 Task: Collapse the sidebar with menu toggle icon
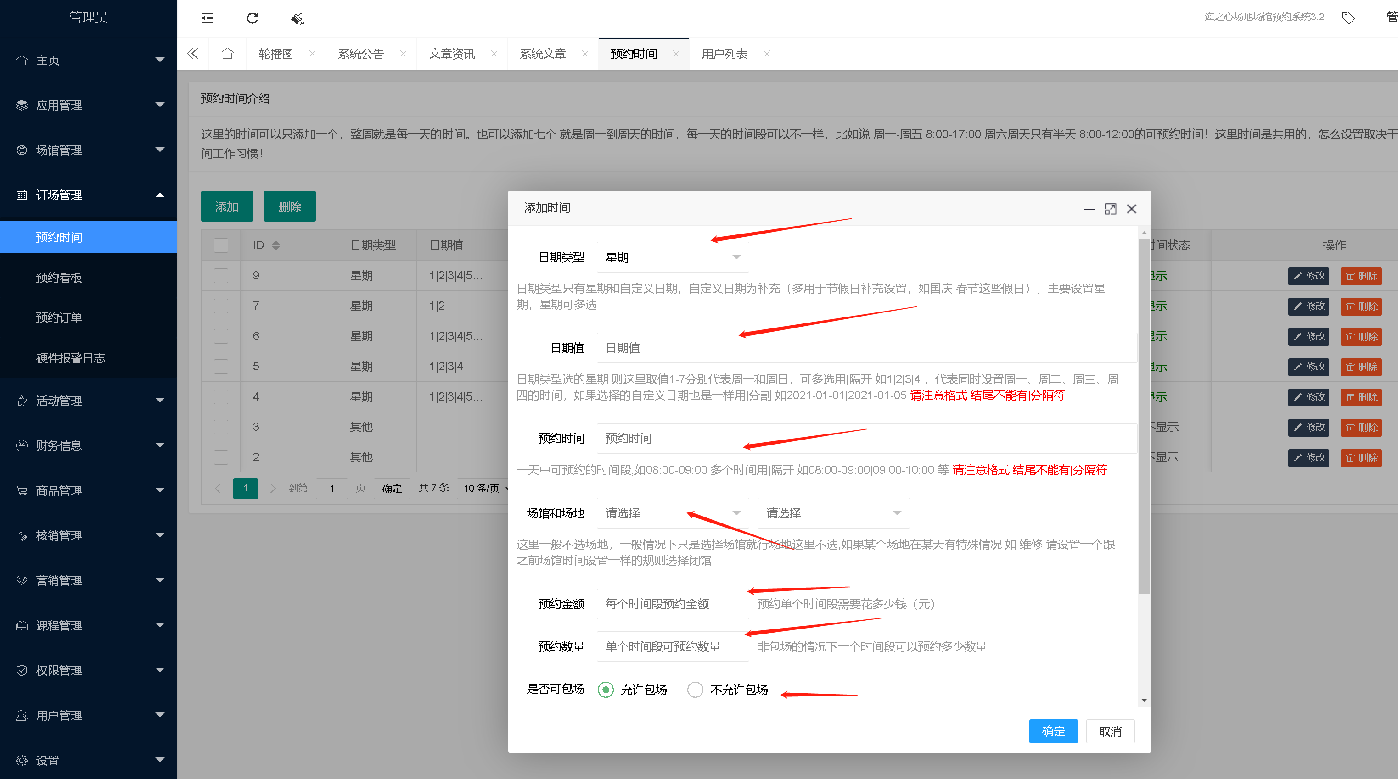tap(208, 18)
